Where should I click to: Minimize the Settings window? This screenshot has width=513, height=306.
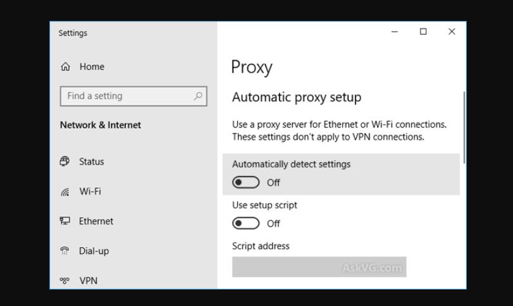[x=395, y=32]
